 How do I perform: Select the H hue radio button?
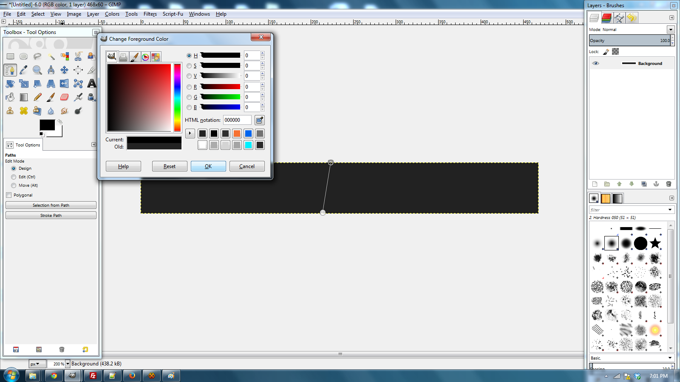(x=189, y=56)
